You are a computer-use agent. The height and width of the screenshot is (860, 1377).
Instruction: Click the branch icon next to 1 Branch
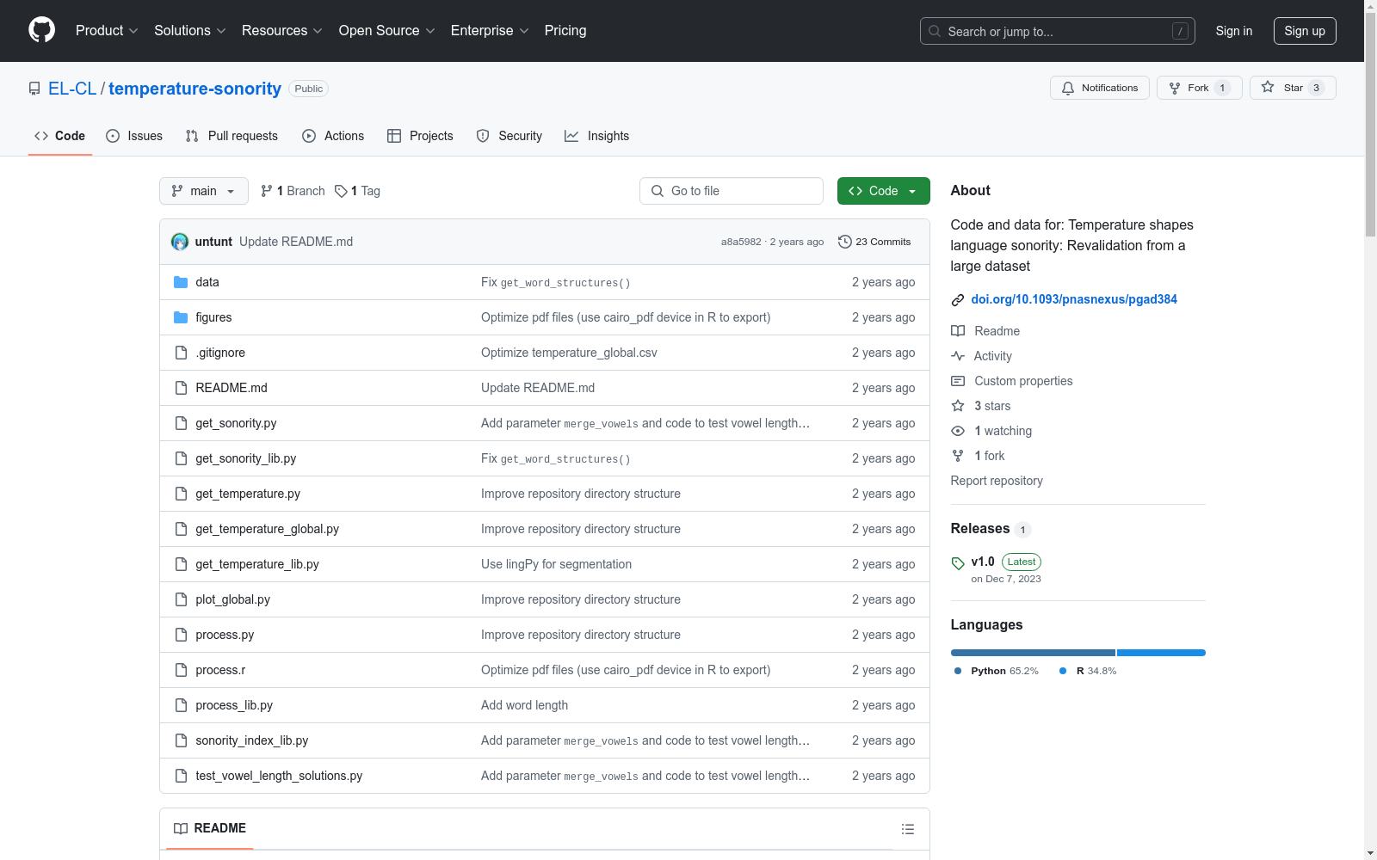pyautogui.click(x=267, y=191)
